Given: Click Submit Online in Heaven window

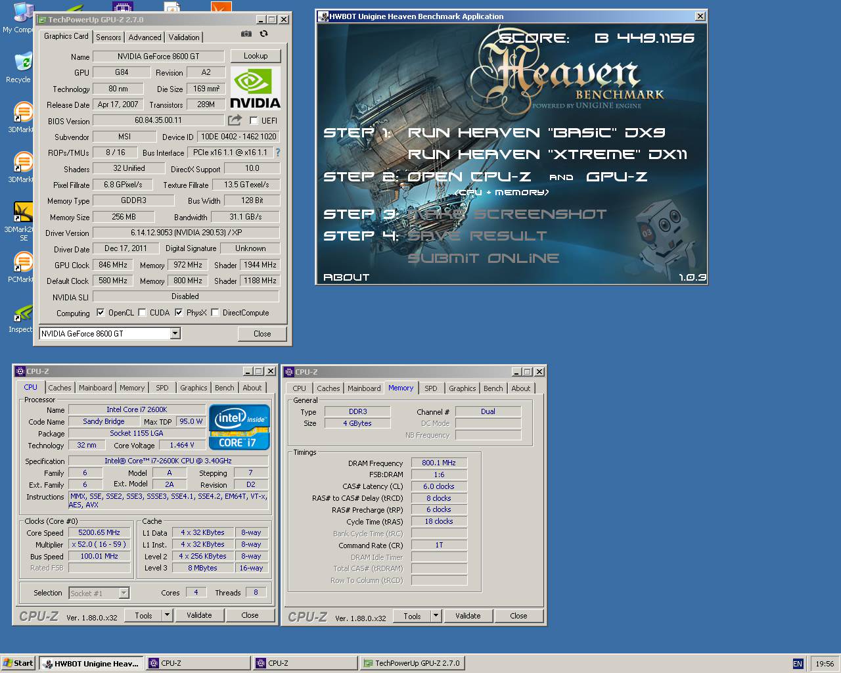Looking at the screenshot, I should [x=484, y=258].
